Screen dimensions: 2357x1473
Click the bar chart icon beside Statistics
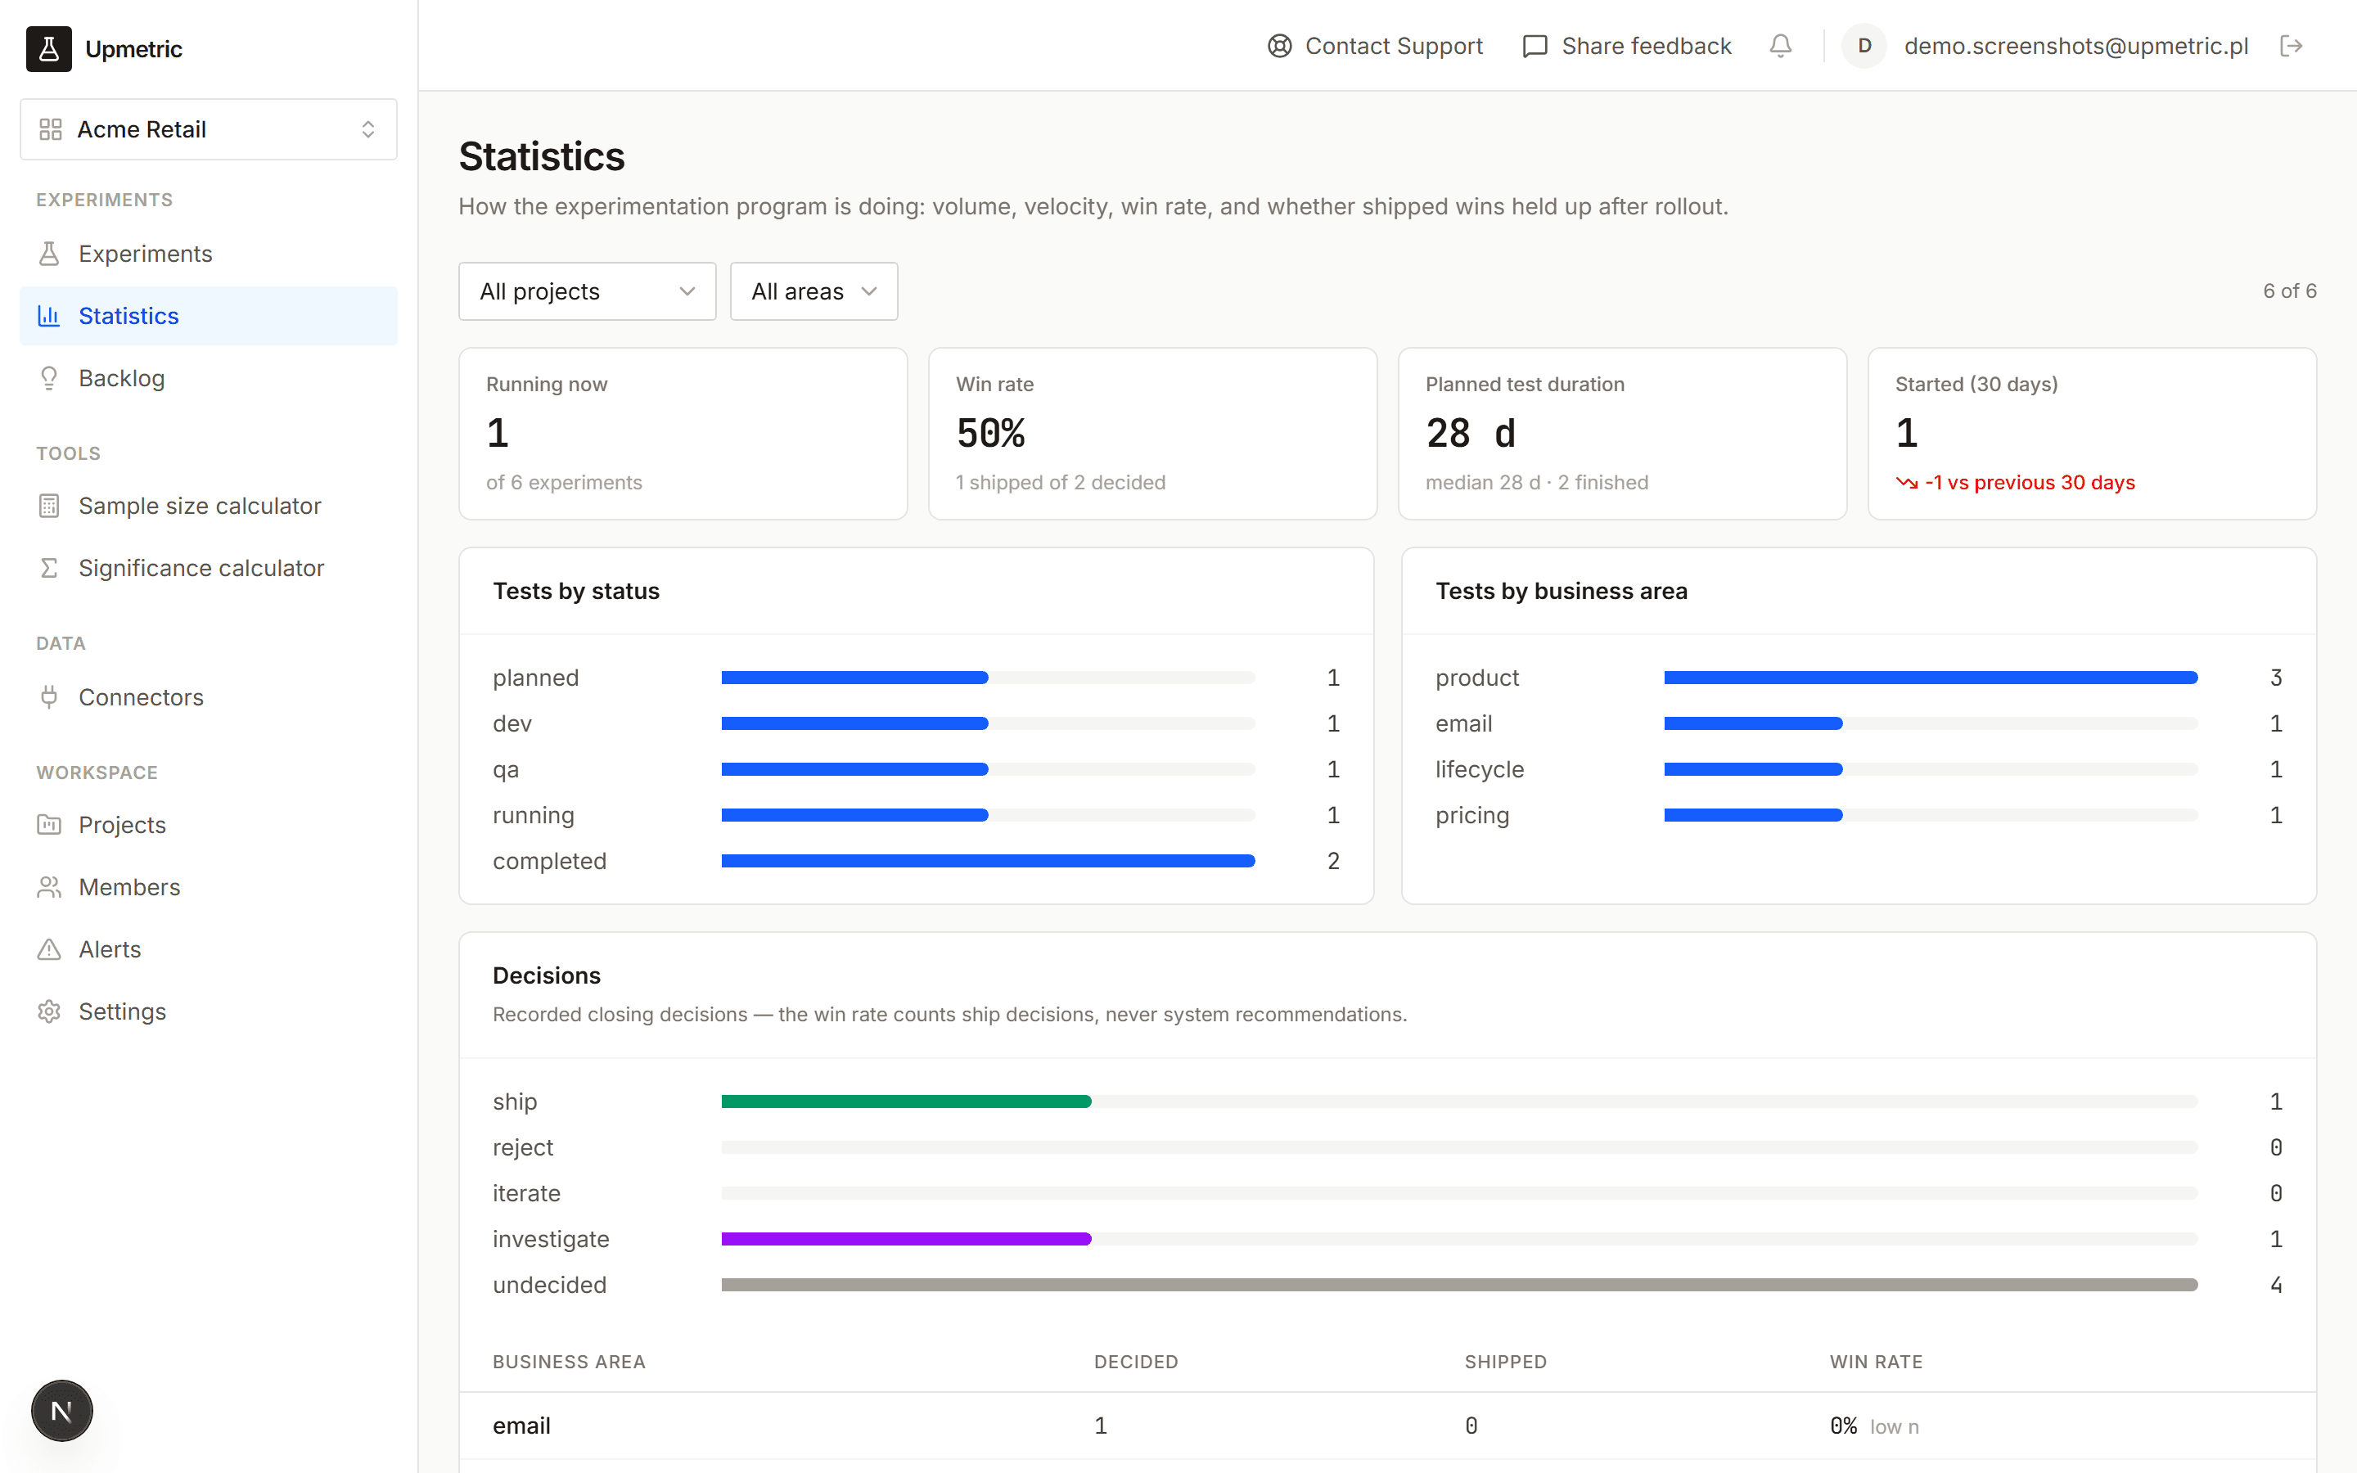(x=50, y=316)
